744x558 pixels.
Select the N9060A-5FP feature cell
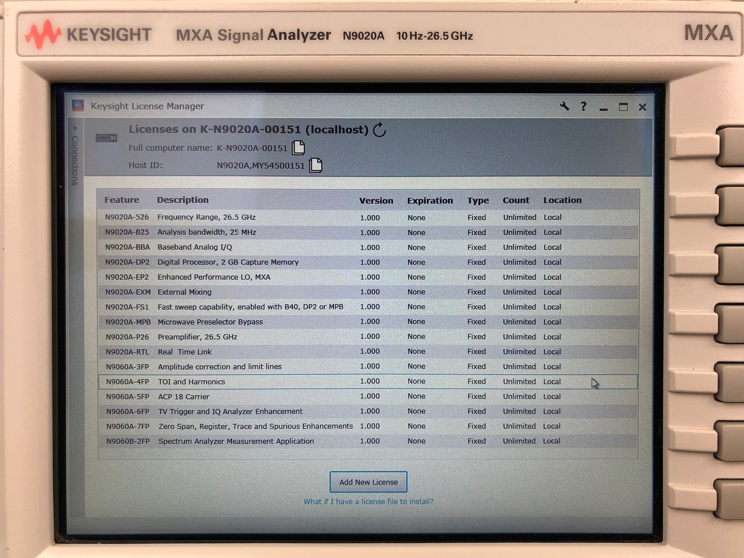128,397
